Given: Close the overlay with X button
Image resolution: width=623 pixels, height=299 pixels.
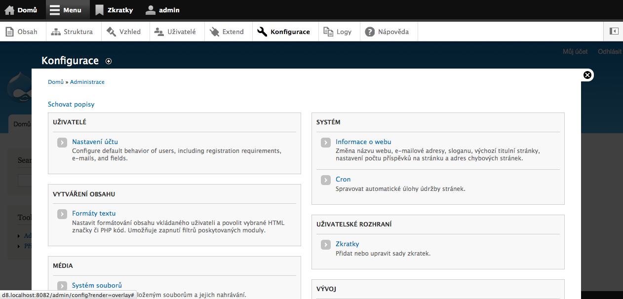Looking at the screenshot, I should (587, 75).
